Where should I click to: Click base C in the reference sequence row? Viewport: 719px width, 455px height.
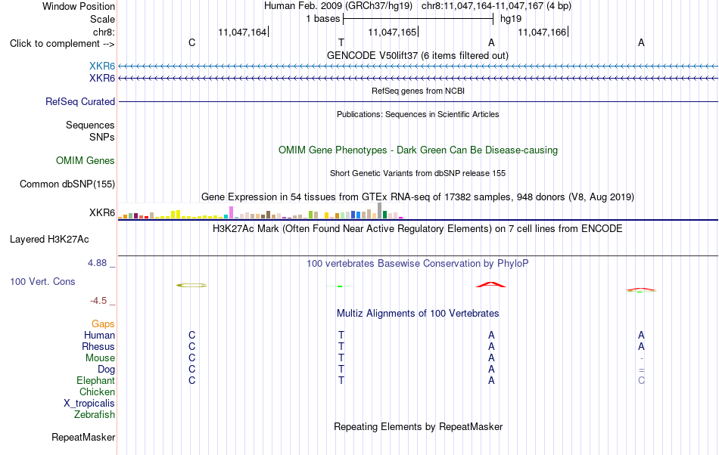click(191, 42)
